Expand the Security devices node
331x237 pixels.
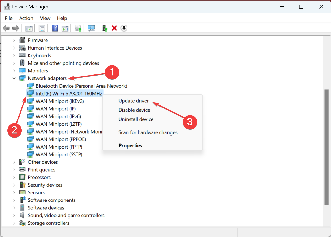[x=14, y=185]
